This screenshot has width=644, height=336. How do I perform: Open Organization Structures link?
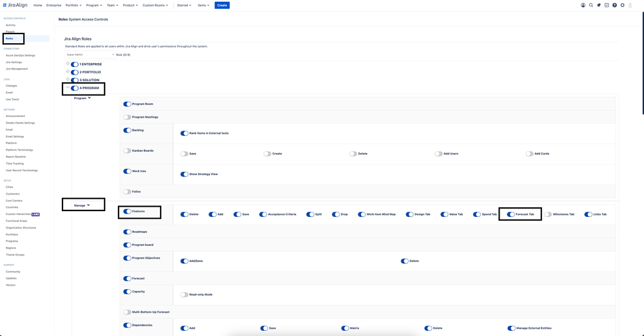21,228
